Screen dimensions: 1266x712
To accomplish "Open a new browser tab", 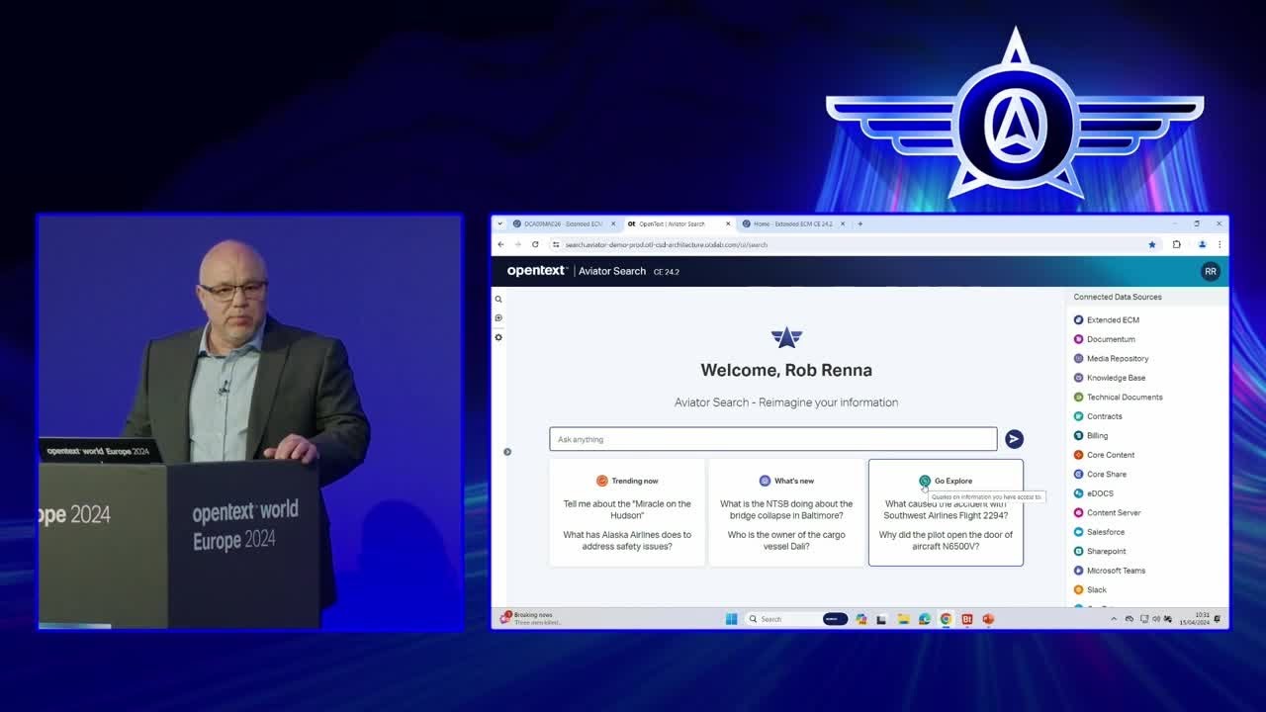I will pos(859,223).
